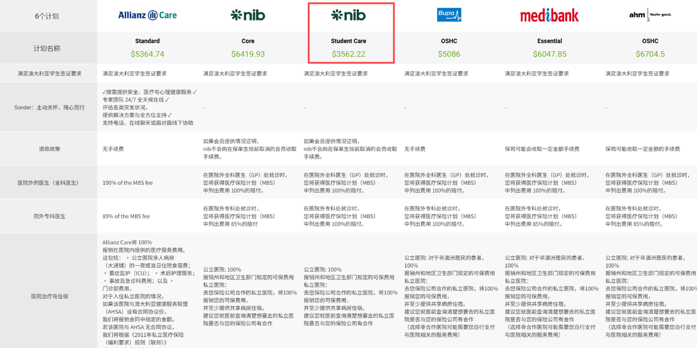Click the nib Core refund policy text
Image resolution: width=697 pixels, height=348 pixels.
pos(250,149)
